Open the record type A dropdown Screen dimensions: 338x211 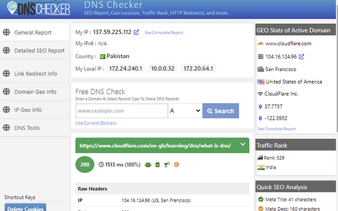[185, 111]
